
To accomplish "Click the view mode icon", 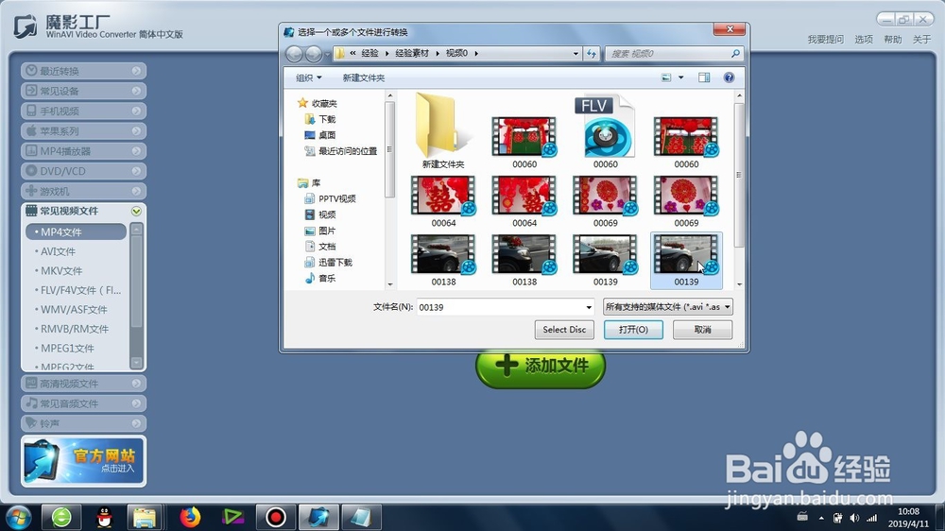I will [666, 77].
